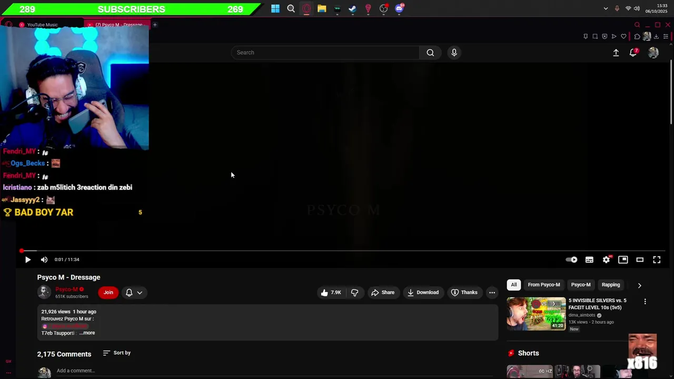Select the Psyco-M filter chip
Viewport: 674px width, 379px height.
pos(581,285)
